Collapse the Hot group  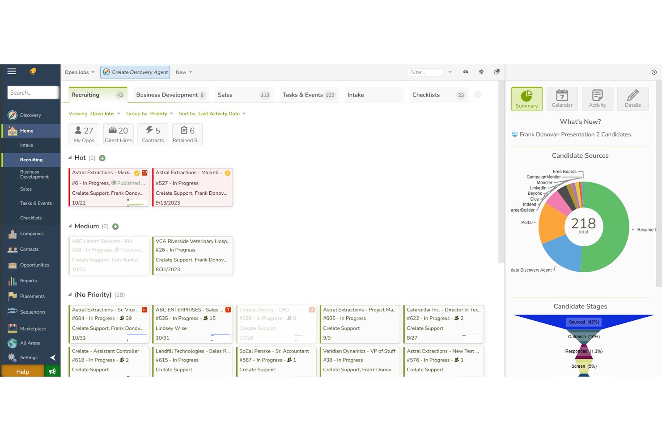pyautogui.click(x=70, y=158)
